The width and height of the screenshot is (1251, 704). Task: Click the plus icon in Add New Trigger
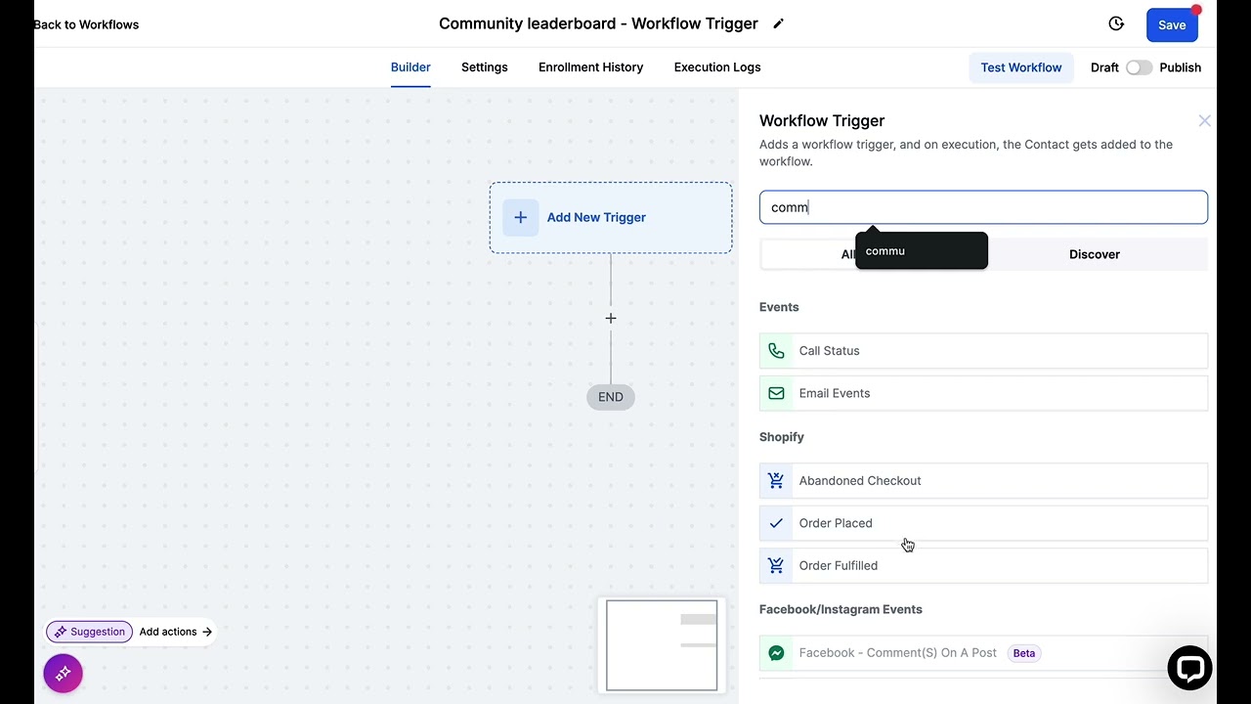click(x=521, y=217)
